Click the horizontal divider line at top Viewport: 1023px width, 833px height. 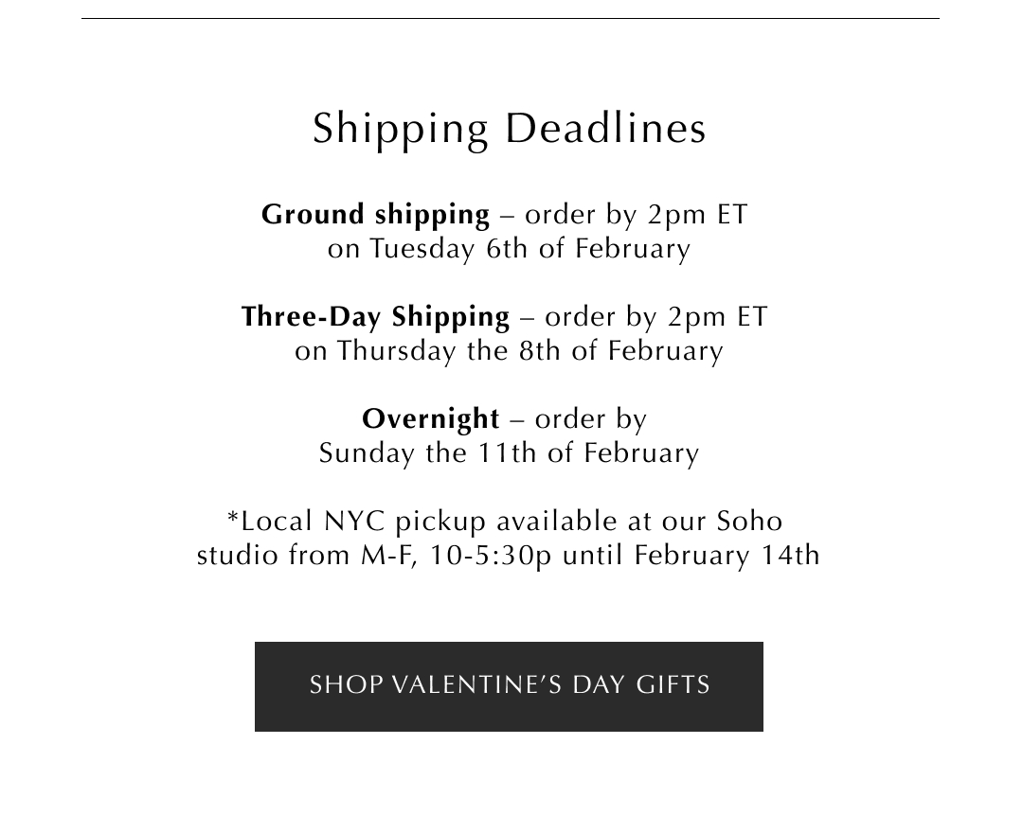510,18
